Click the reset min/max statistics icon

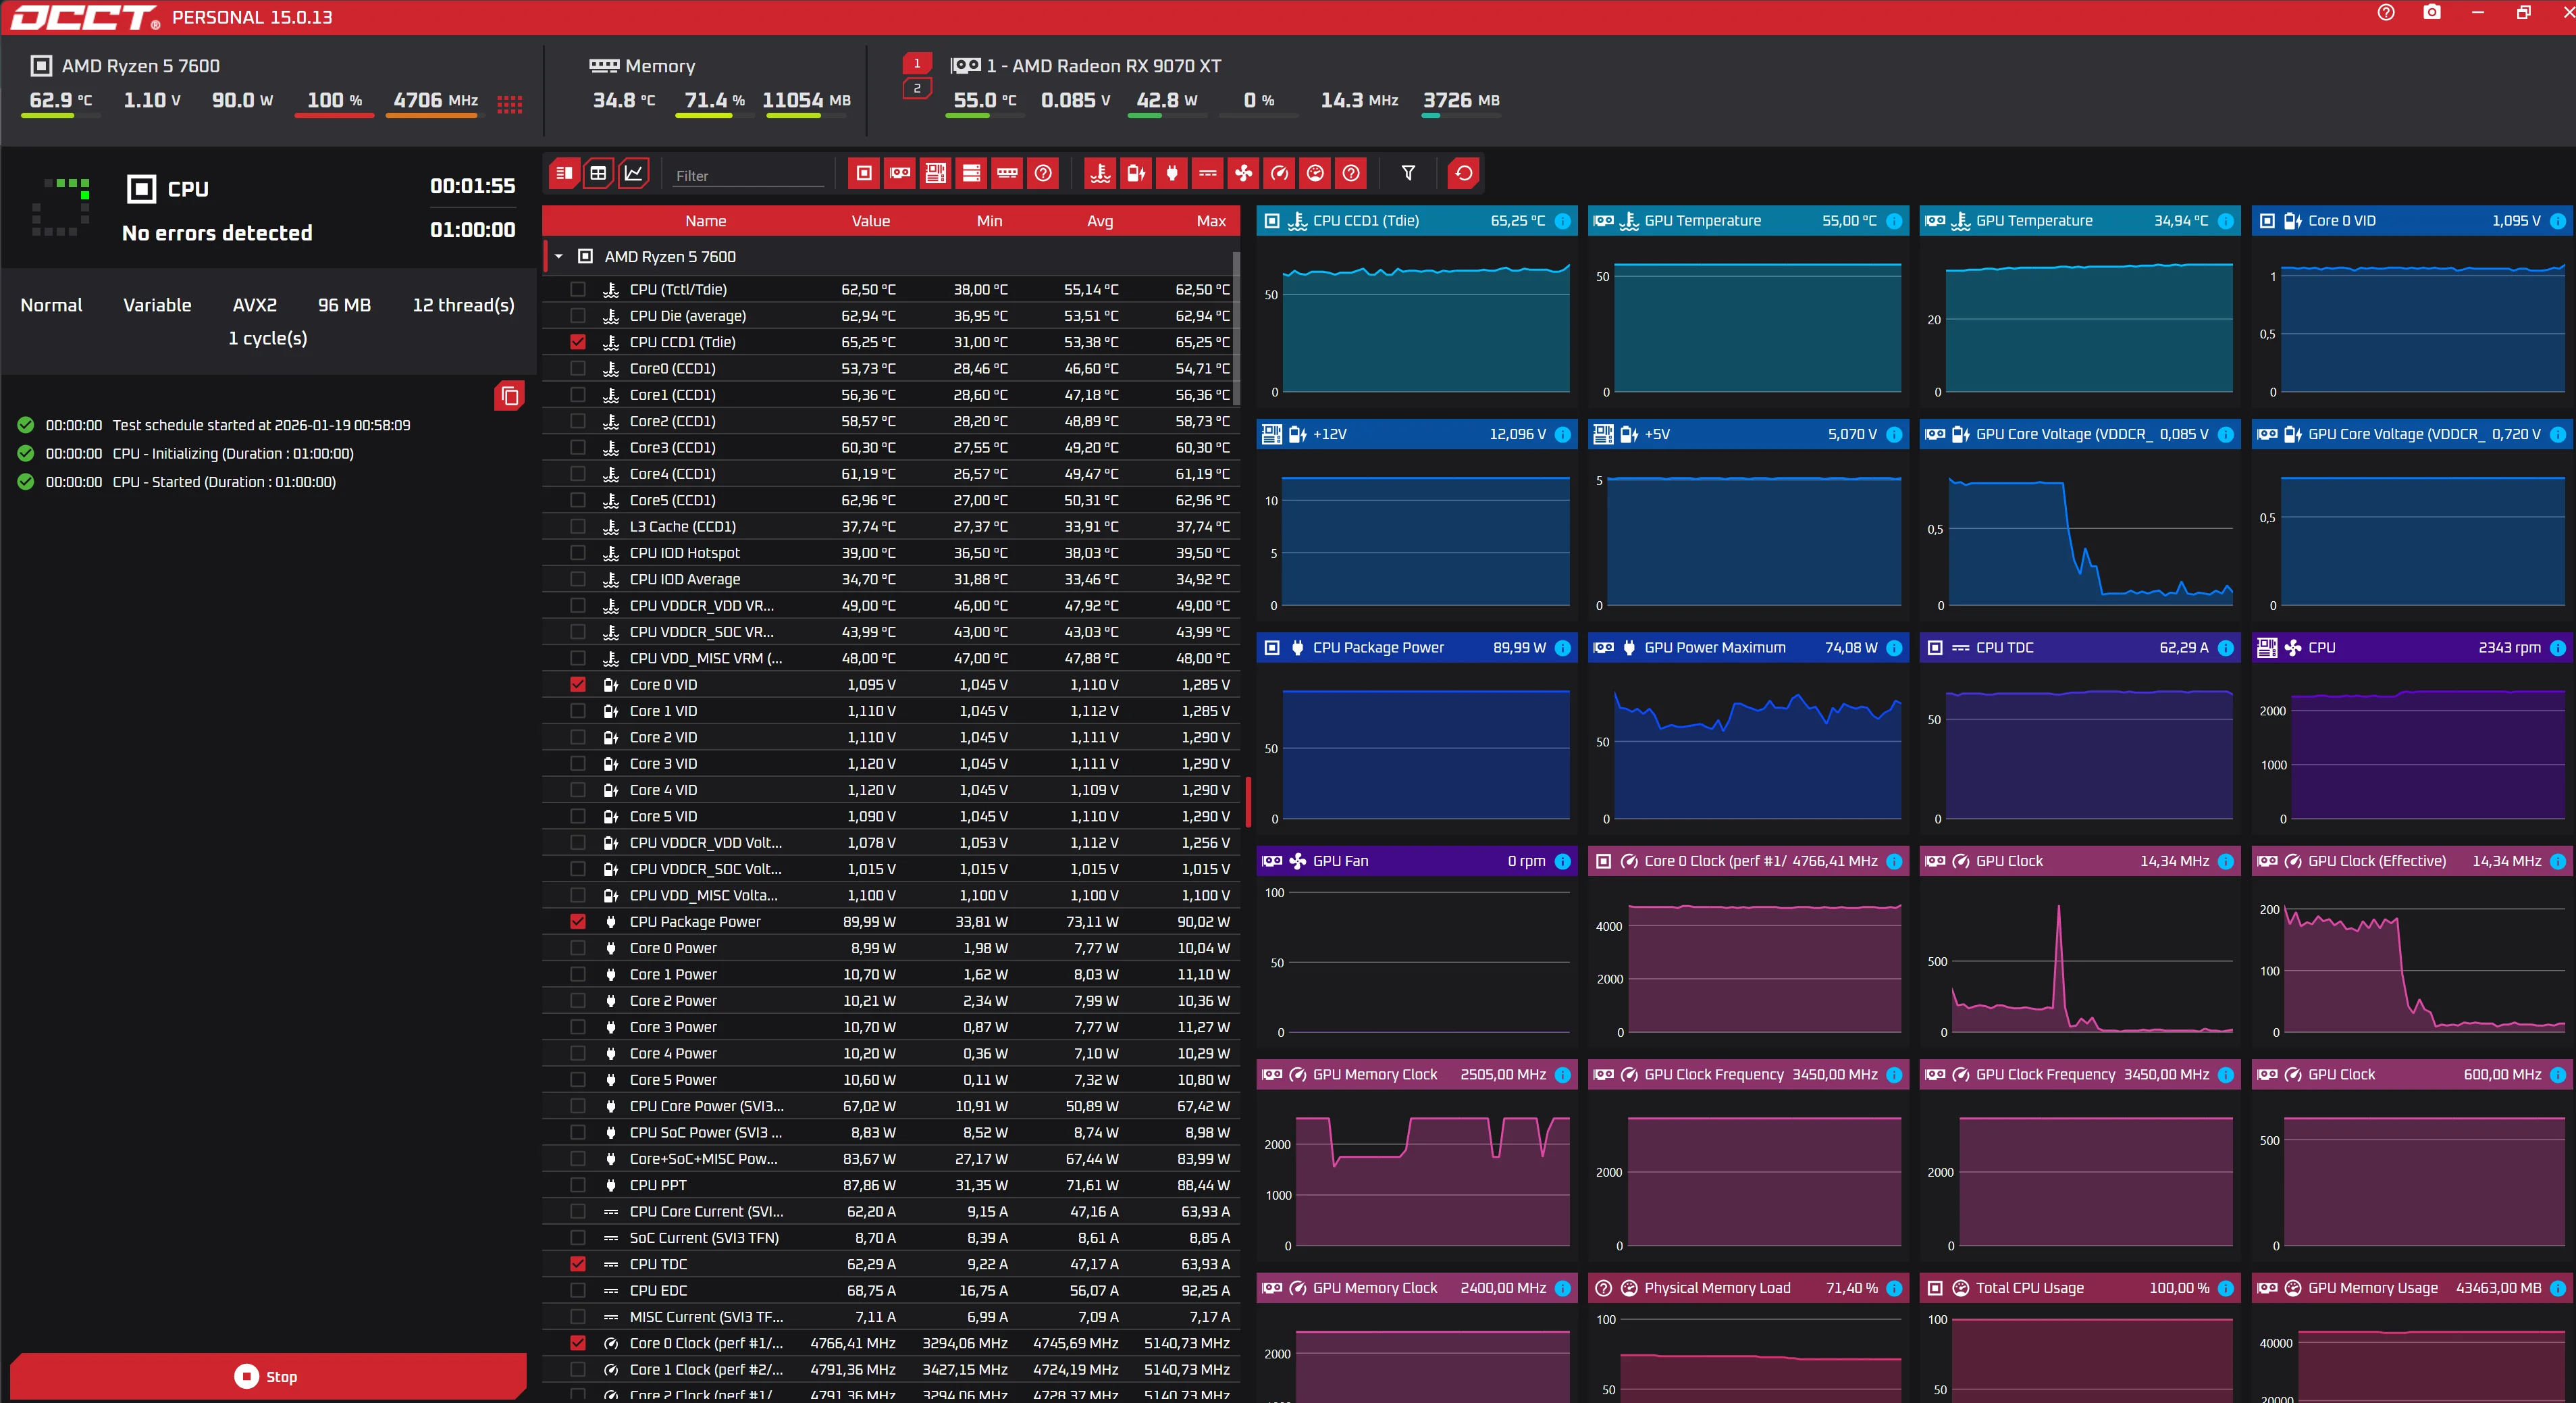pos(1463,173)
